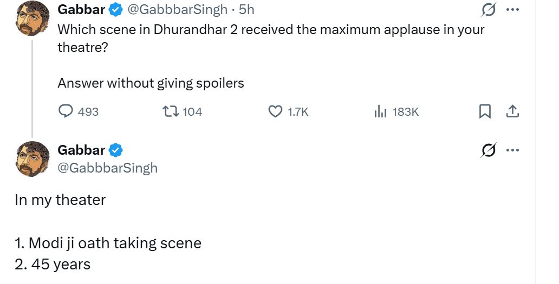Click the @GabbbarSingh handle under reply name
The image size is (559, 284).
[x=107, y=168]
